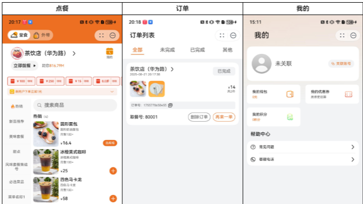This screenshot has width=363, height=204.
Task: Select the 菜单名称1 category in the sidebar
Action: [x=17, y=197]
